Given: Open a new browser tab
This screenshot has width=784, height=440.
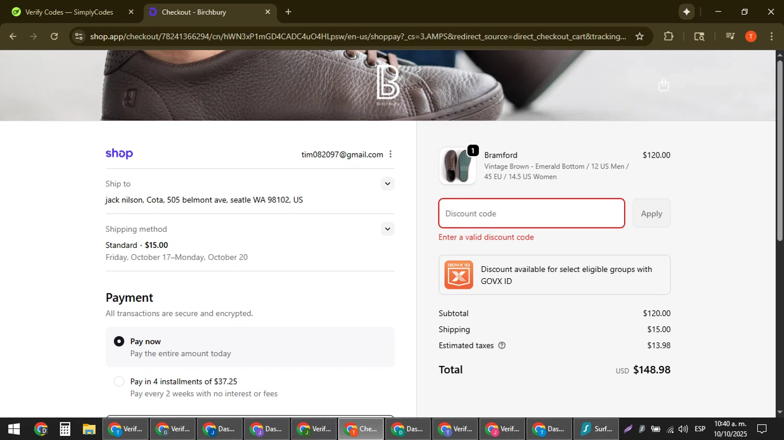Looking at the screenshot, I should pos(288,11).
